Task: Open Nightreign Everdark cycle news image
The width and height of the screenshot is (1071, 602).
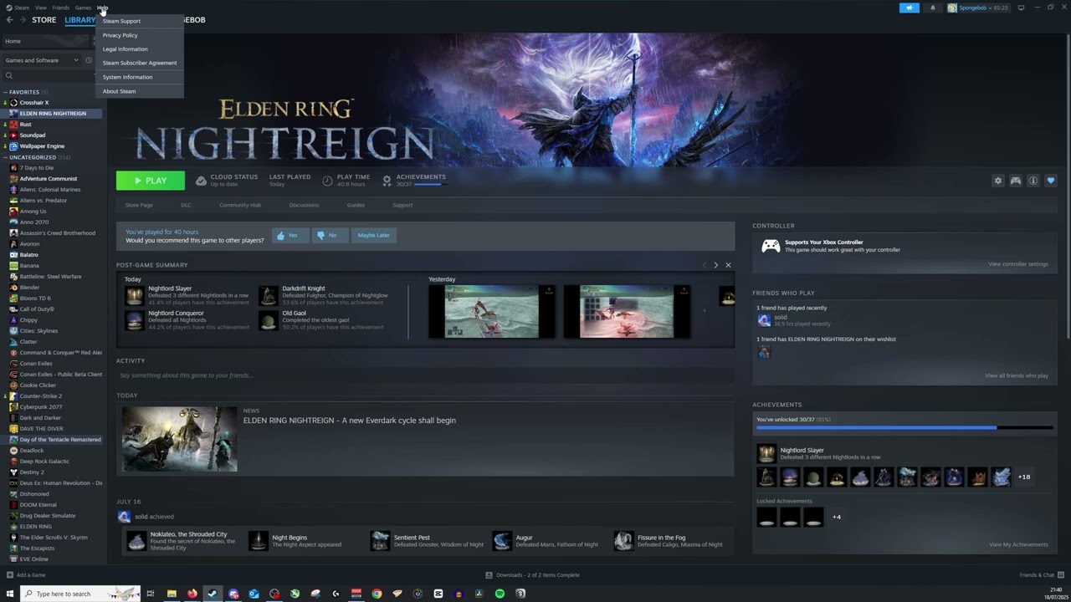Action: [x=179, y=439]
